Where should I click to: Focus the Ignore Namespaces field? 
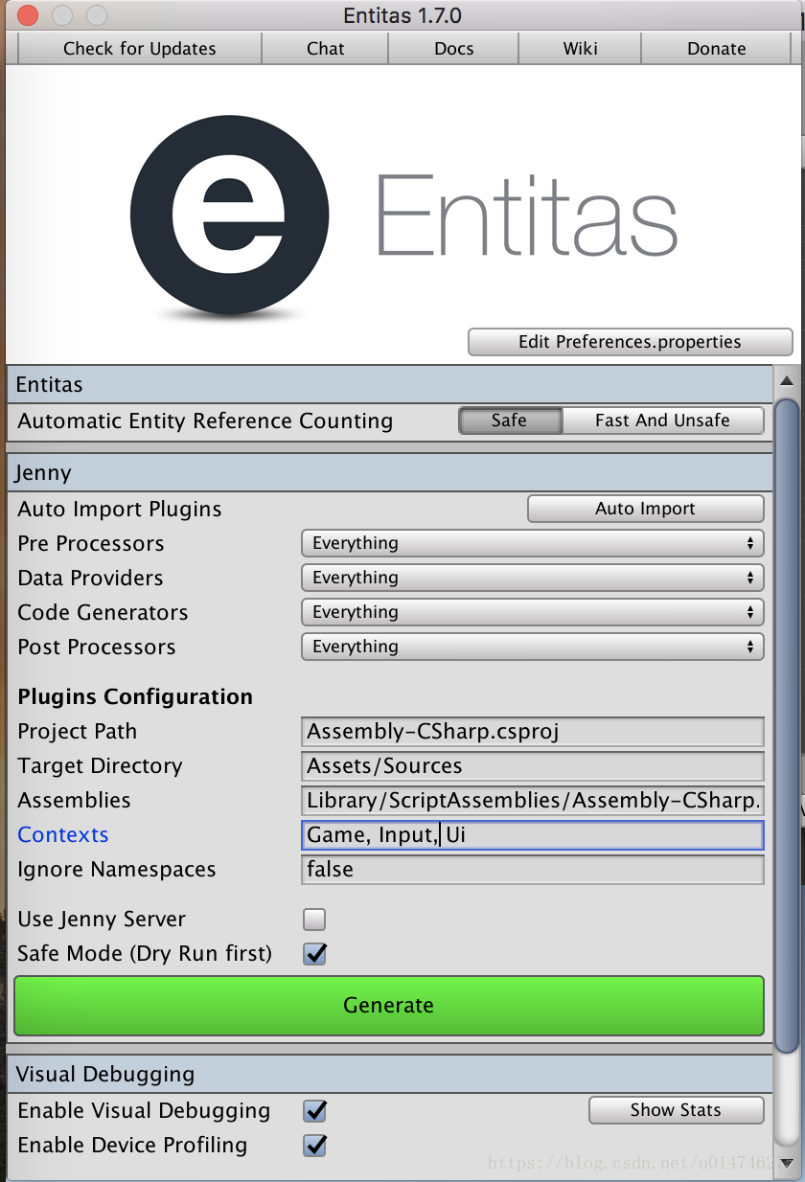tap(532, 870)
